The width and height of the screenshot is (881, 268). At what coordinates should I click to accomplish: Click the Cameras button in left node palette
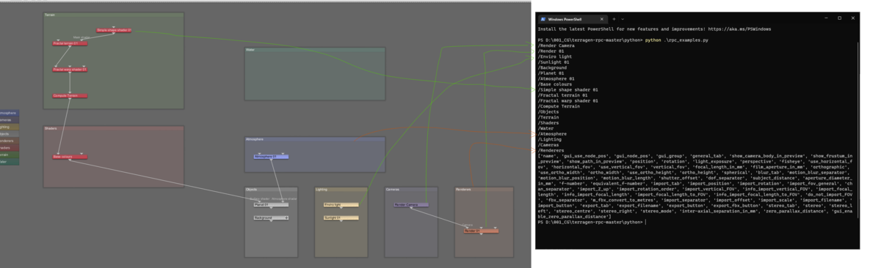point(10,120)
